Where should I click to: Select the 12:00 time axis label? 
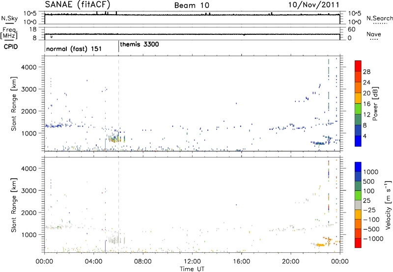(192, 262)
